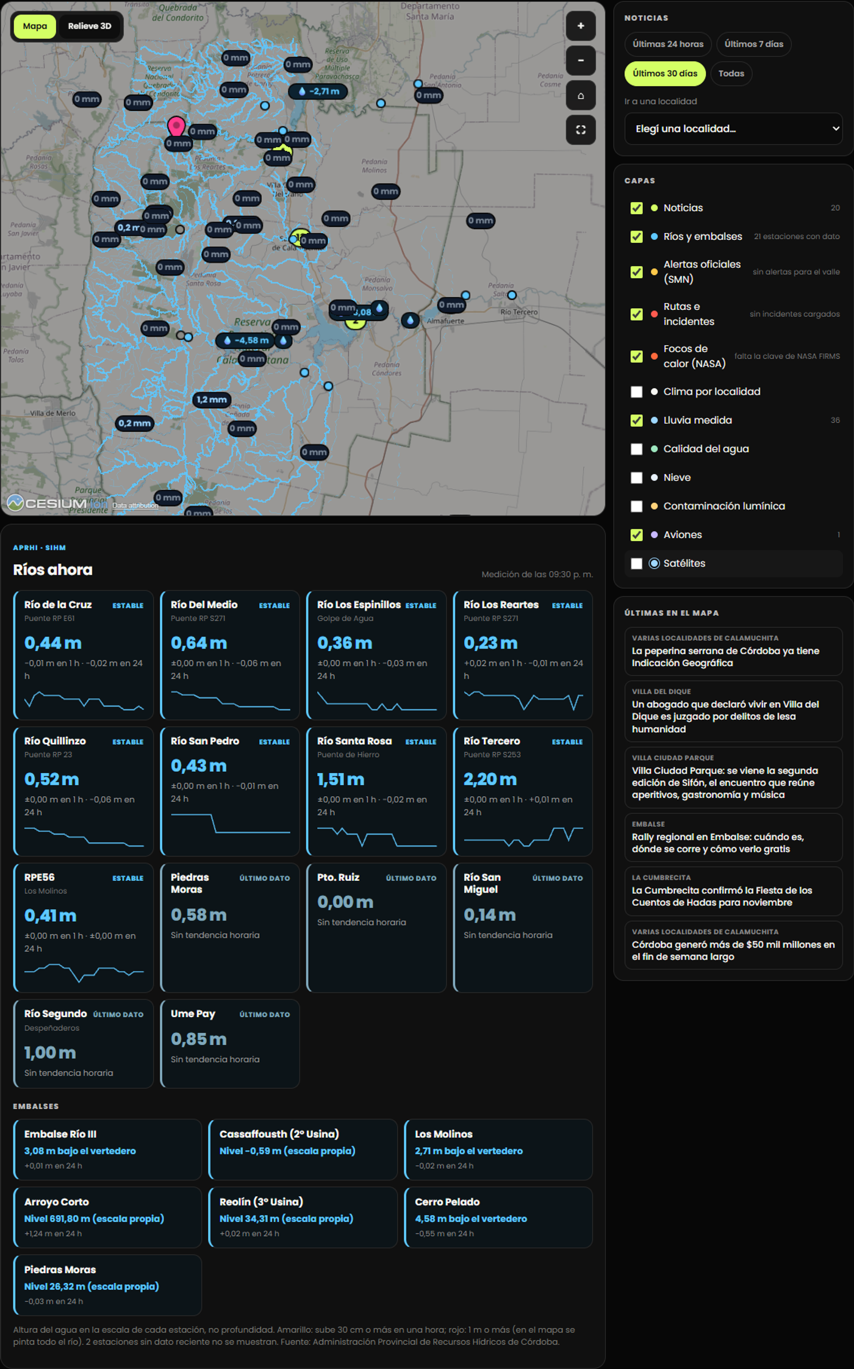
Task: Open Arroyo Corto reservoir card
Action: pos(107,1217)
